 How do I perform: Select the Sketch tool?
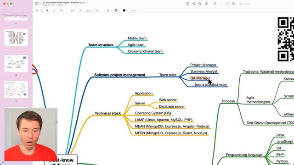click(54, 11)
